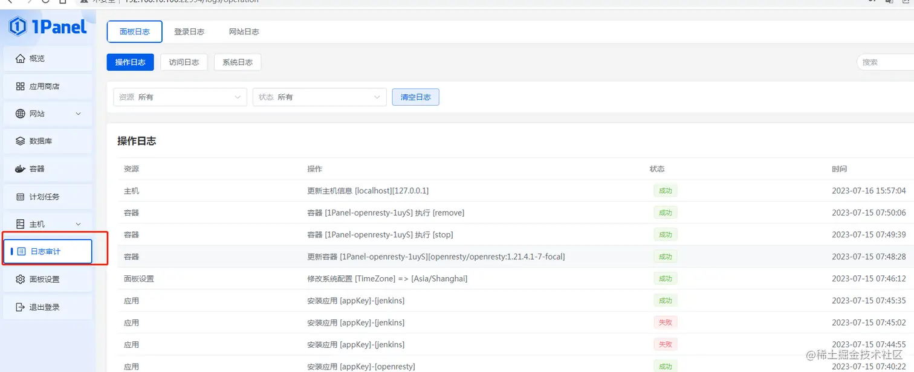Viewport: 914px width, 372px height.
Task: Click 失败 status tag at 07:45:02
Action: pyautogui.click(x=666, y=322)
